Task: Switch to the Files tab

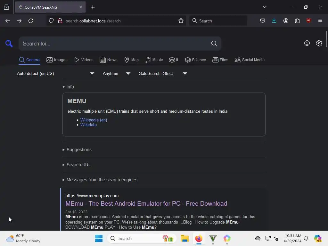Action: click(x=220, y=60)
